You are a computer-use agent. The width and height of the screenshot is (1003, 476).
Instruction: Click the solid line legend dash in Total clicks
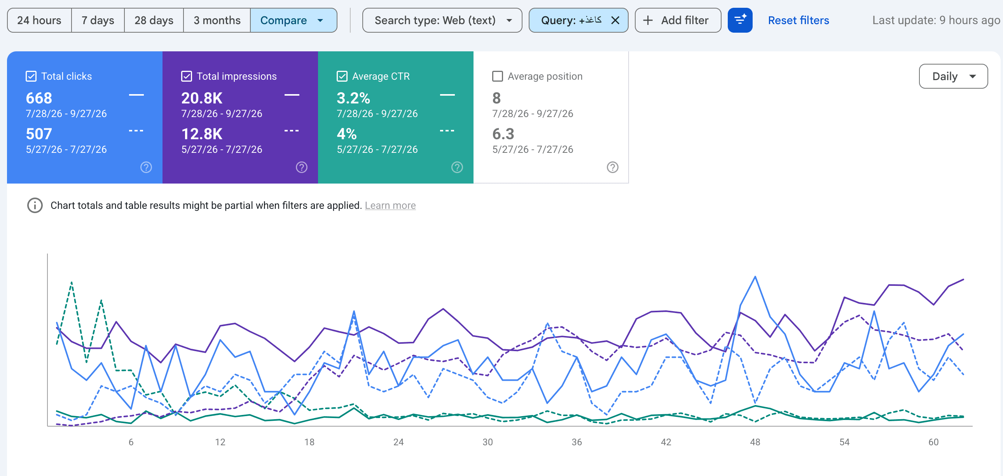136,94
